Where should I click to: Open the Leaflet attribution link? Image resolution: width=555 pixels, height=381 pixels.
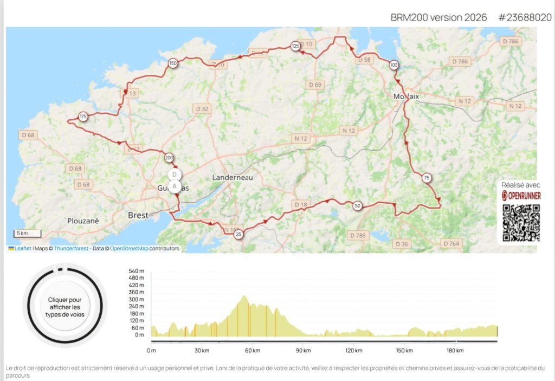pyautogui.click(x=22, y=249)
